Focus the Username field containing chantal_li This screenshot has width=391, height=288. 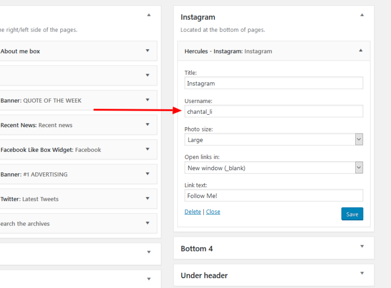pos(274,111)
